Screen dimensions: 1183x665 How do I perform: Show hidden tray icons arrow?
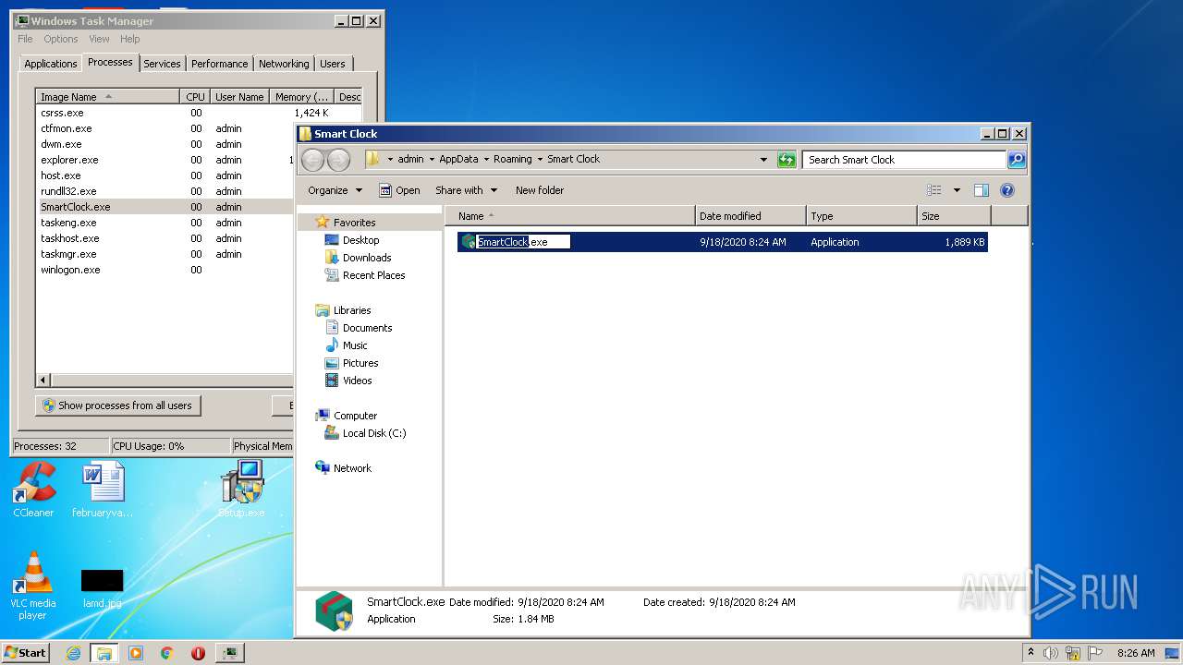coord(1031,652)
